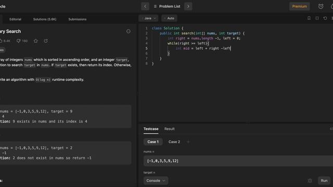Click 'target = 9' in first example
Viewport: 333px width, 187px height.
click(61, 111)
